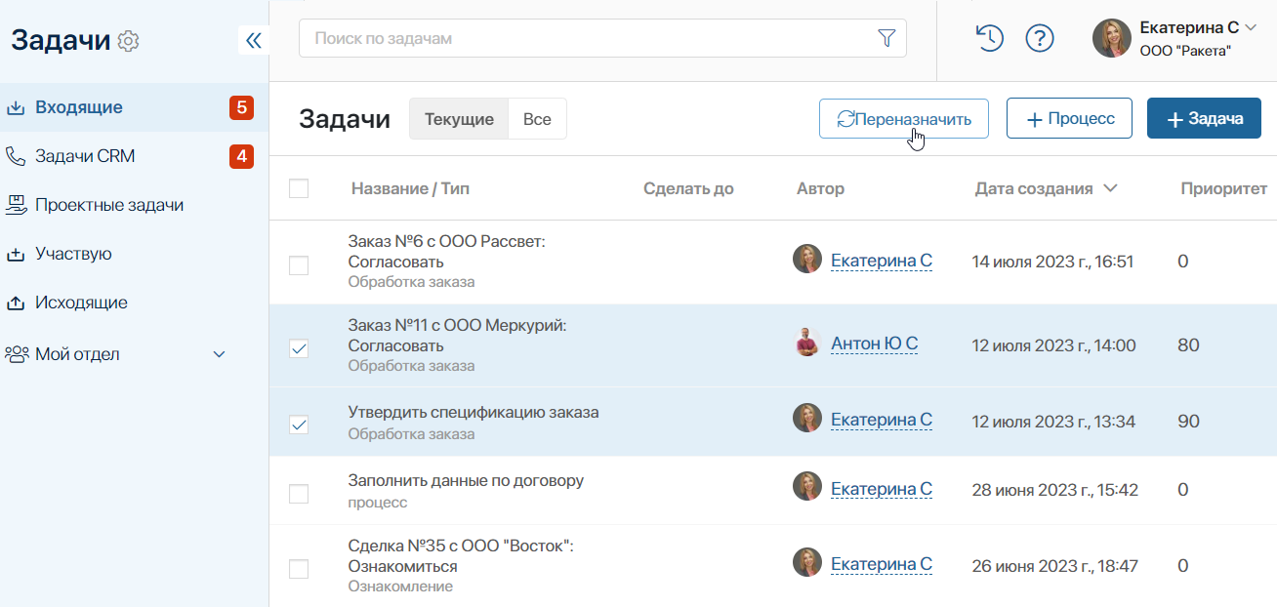Open task Заказ №6 с ООО Рассвет: Согласовать
This screenshot has height=607, width=1277.
tap(446, 252)
